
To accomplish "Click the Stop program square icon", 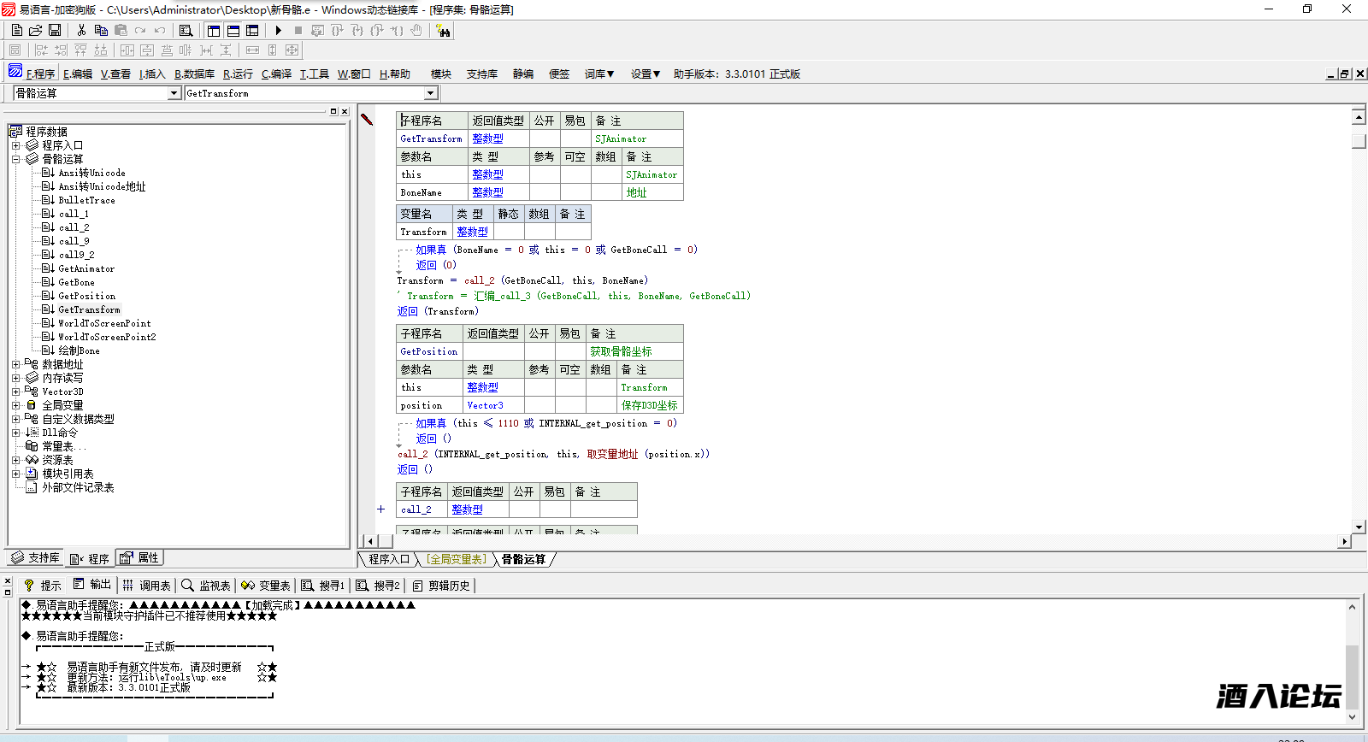I will coord(298,30).
